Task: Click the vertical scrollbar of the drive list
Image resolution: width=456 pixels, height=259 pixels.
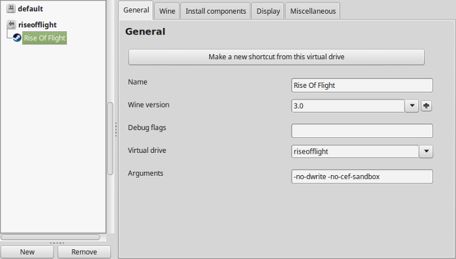Action: (110, 139)
